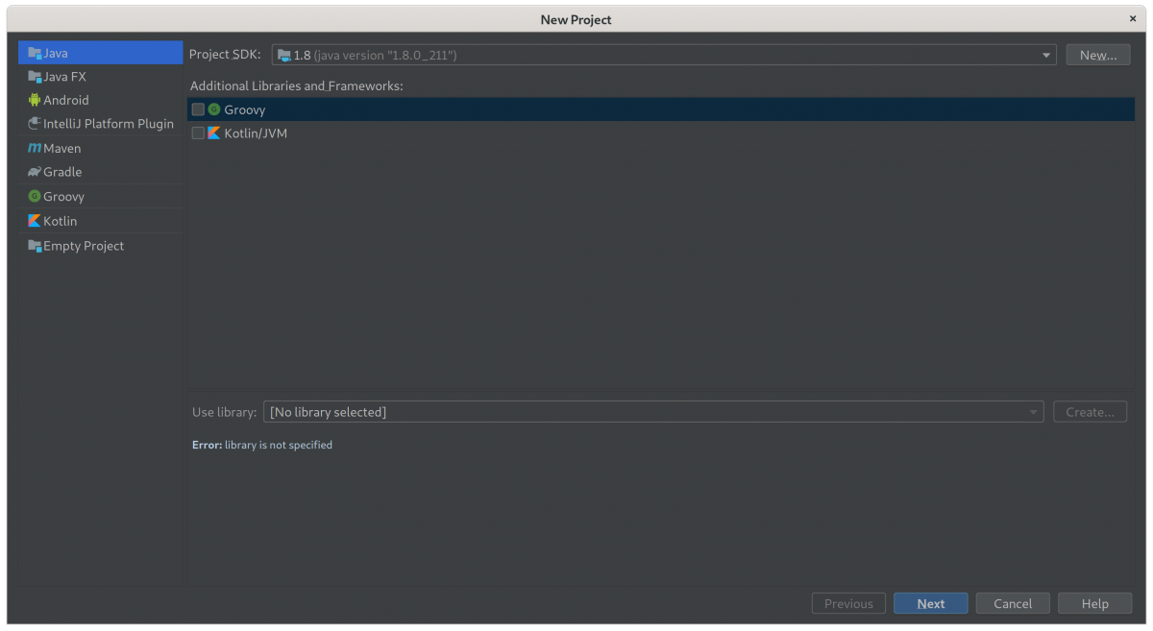
Task: Click the Java FX project type icon
Action: coord(35,77)
